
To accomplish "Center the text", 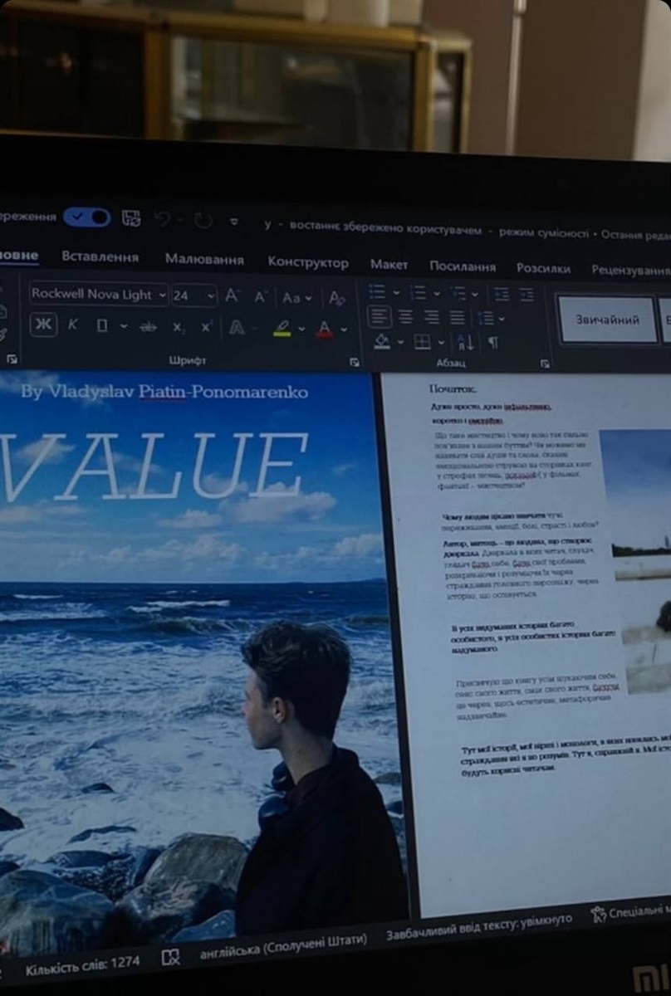I will [x=405, y=317].
